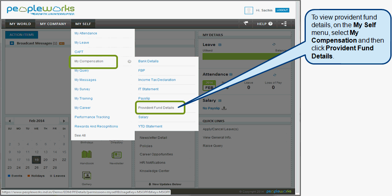Viewport: 392px width, 196px height.
Task: Select My Survey menu item
Action: tap(82, 89)
